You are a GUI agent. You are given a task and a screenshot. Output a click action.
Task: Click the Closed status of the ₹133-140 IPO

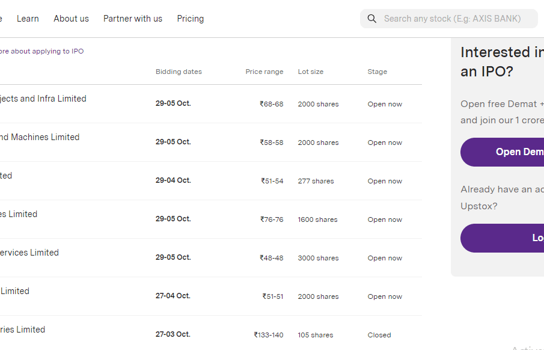click(379, 335)
